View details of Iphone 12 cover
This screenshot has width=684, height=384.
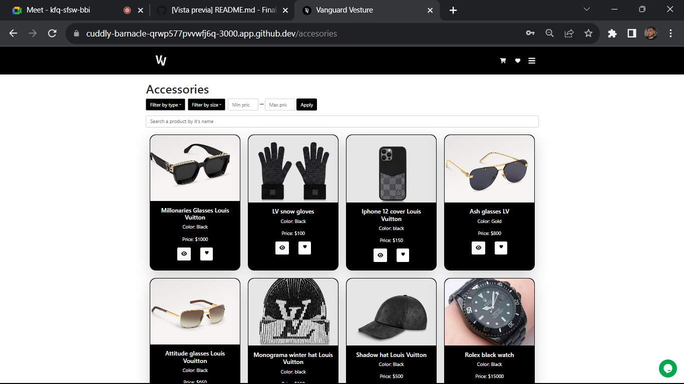tap(380, 255)
